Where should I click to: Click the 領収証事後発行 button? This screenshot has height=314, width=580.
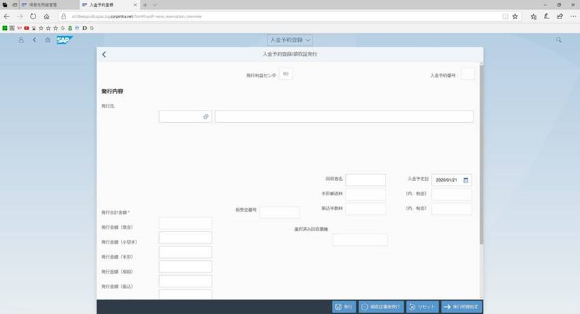[381, 307]
